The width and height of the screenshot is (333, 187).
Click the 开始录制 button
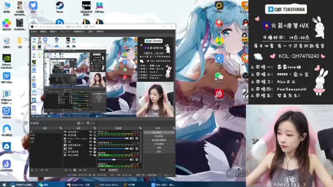point(159,136)
